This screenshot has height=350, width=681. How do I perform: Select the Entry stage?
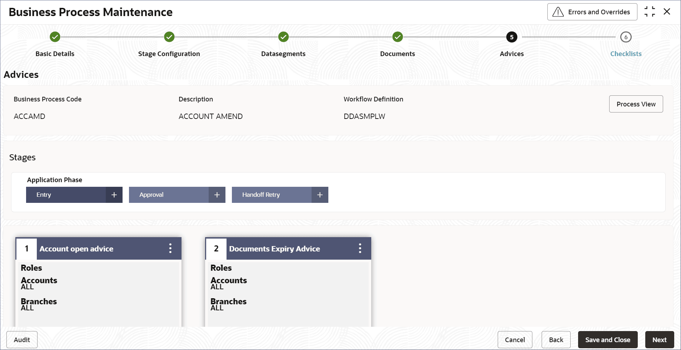(x=66, y=195)
